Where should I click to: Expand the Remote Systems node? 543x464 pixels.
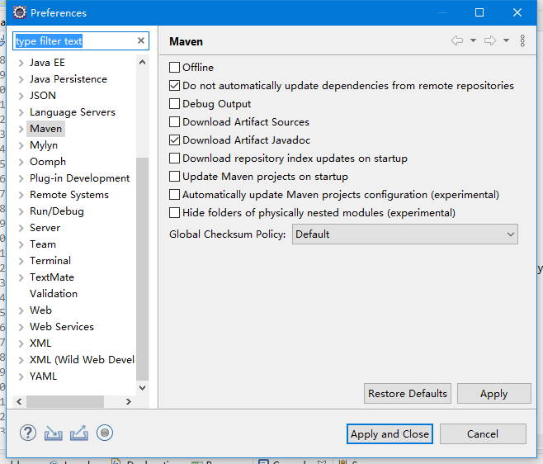click(21, 195)
